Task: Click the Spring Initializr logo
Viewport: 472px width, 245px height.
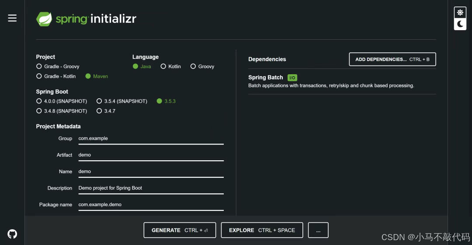Action: [x=86, y=19]
